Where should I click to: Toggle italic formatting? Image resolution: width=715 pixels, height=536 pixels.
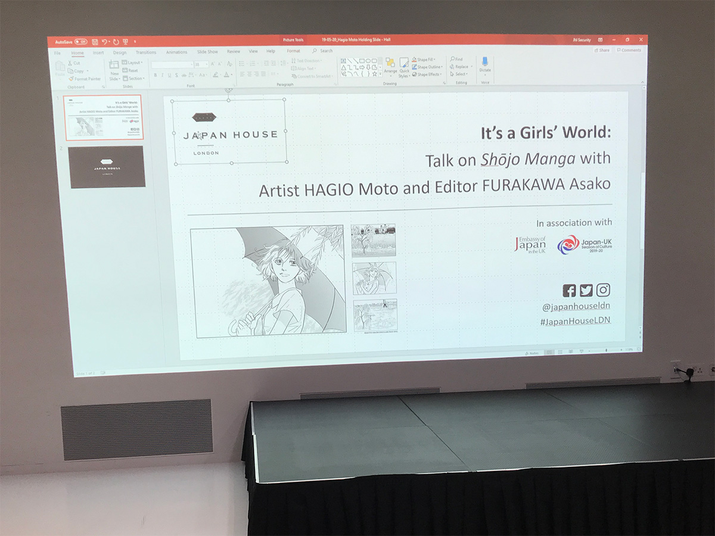coord(162,75)
